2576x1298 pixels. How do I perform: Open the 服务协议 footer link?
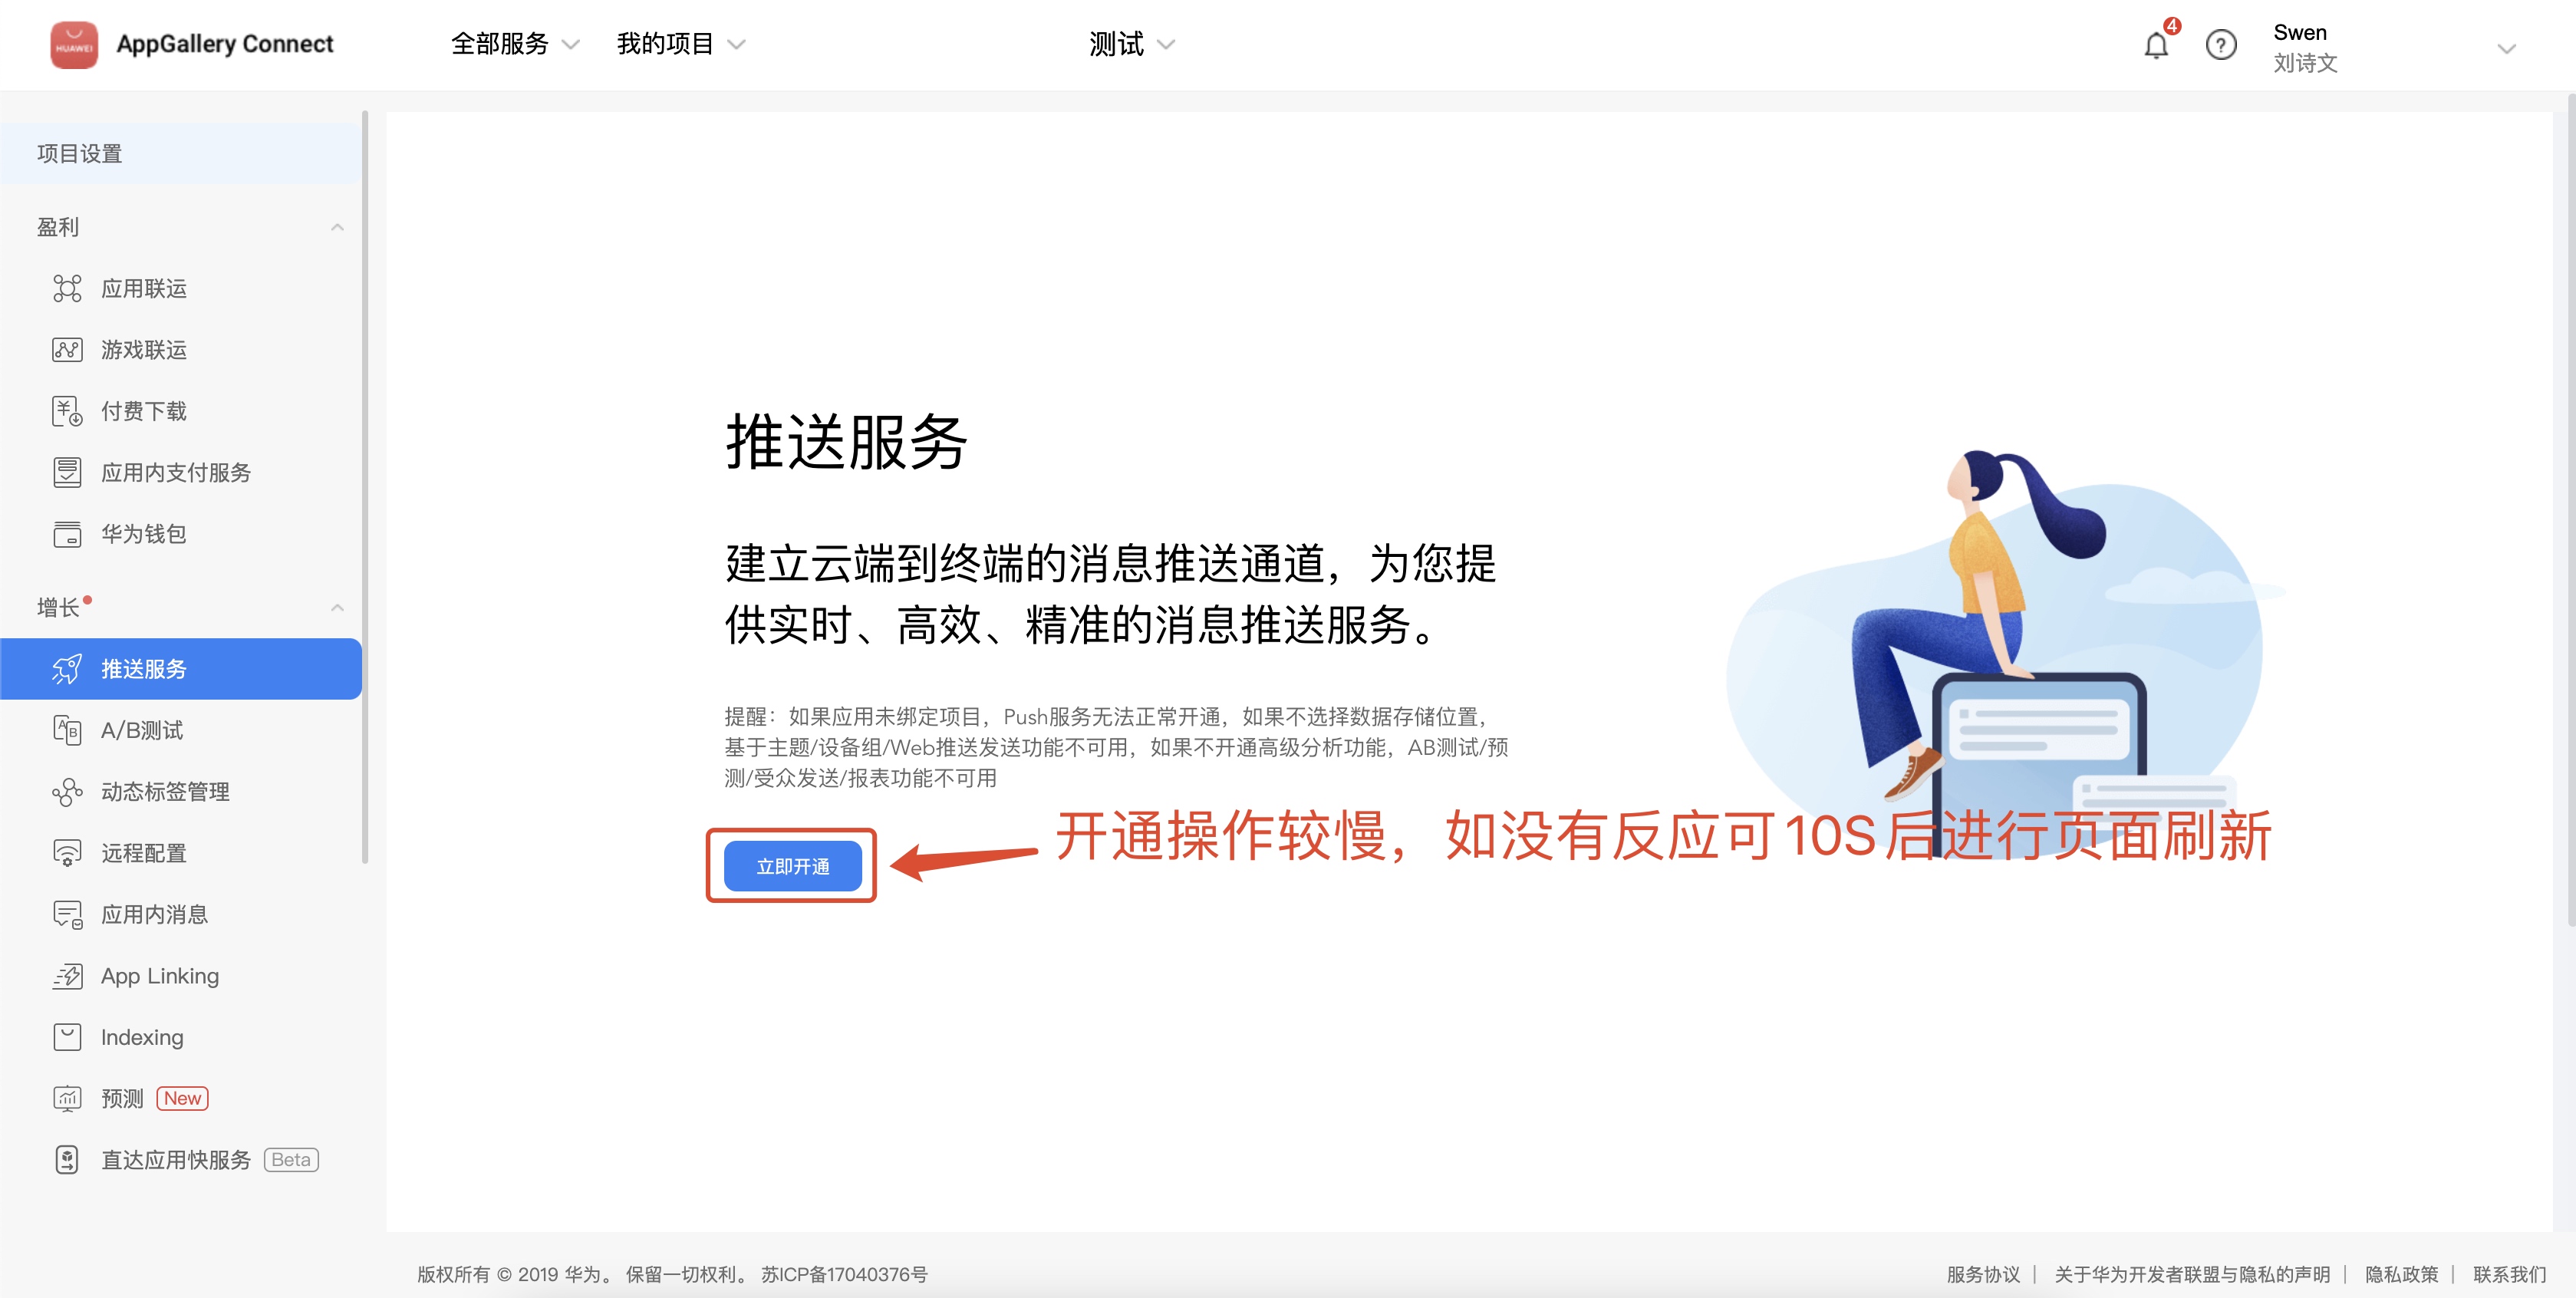[1982, 1274]
